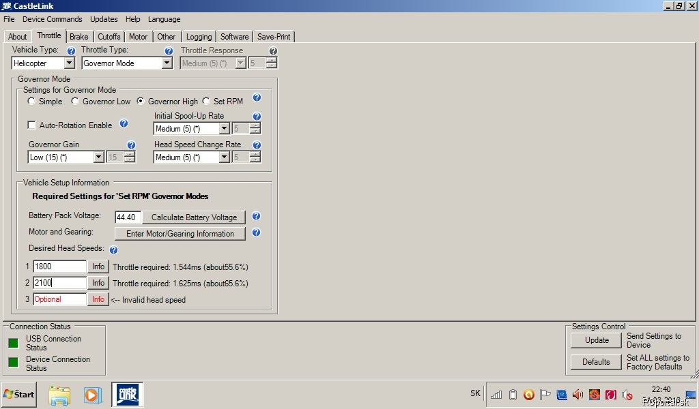Click the Head Speed Change Rate stepper
The image size is (699, 409).
pyautogui.click(x=255, y=157)
